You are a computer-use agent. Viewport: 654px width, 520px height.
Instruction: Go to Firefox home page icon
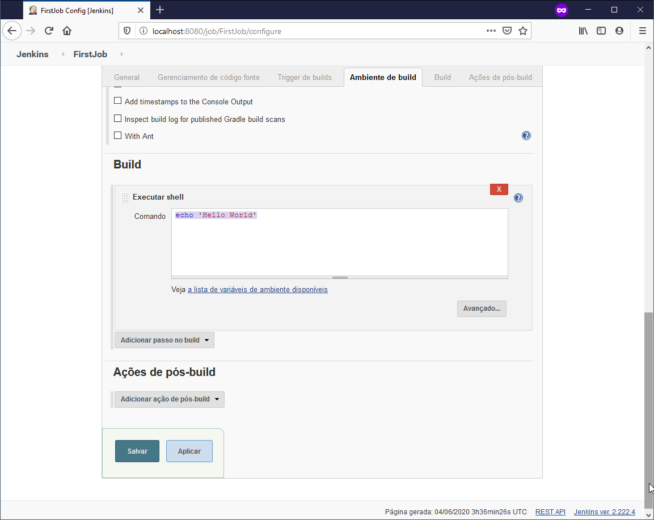point(67,31)
